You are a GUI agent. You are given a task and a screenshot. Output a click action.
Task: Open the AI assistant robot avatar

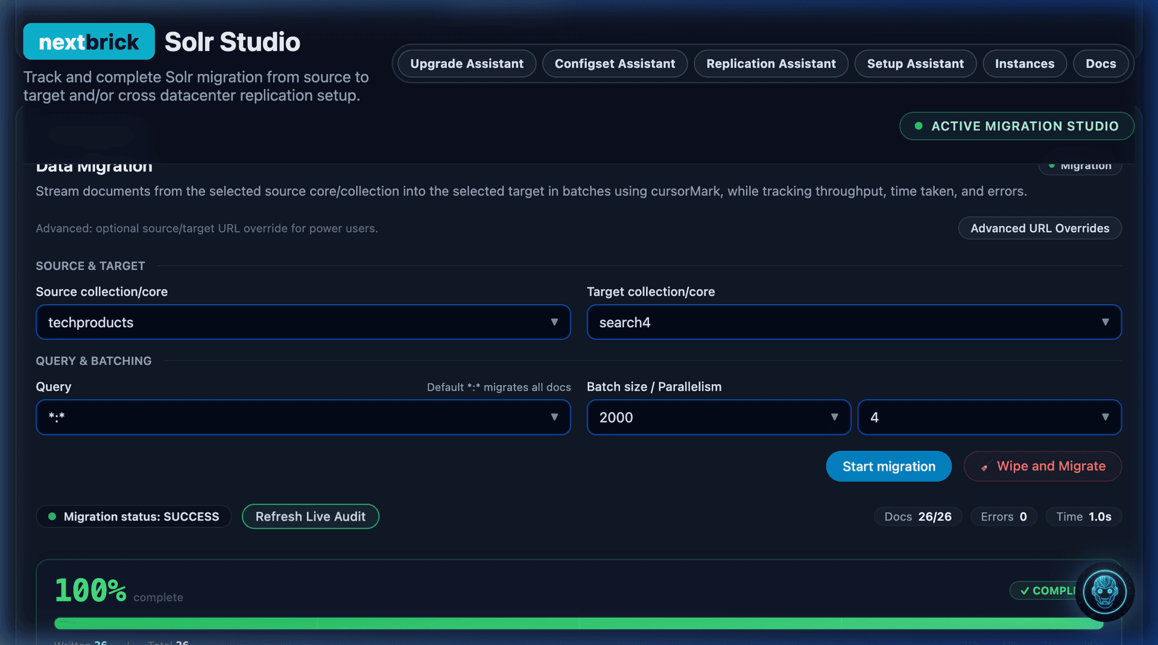tap(1104, 591)
